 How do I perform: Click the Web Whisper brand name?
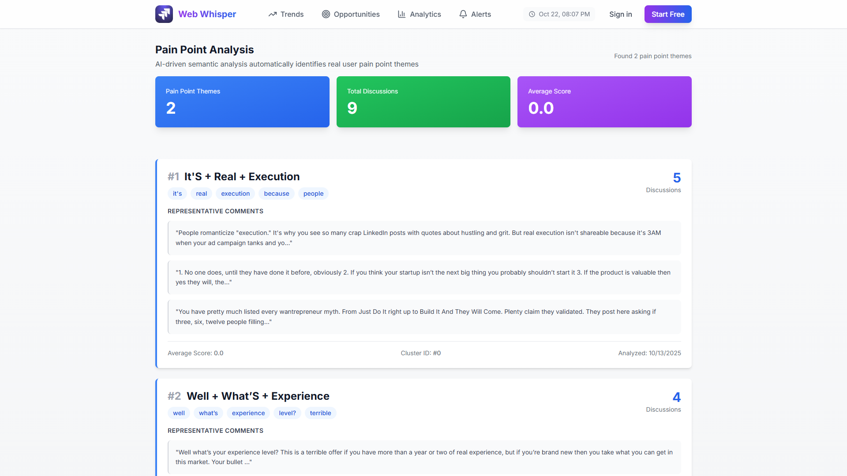[x=207, y=14]
